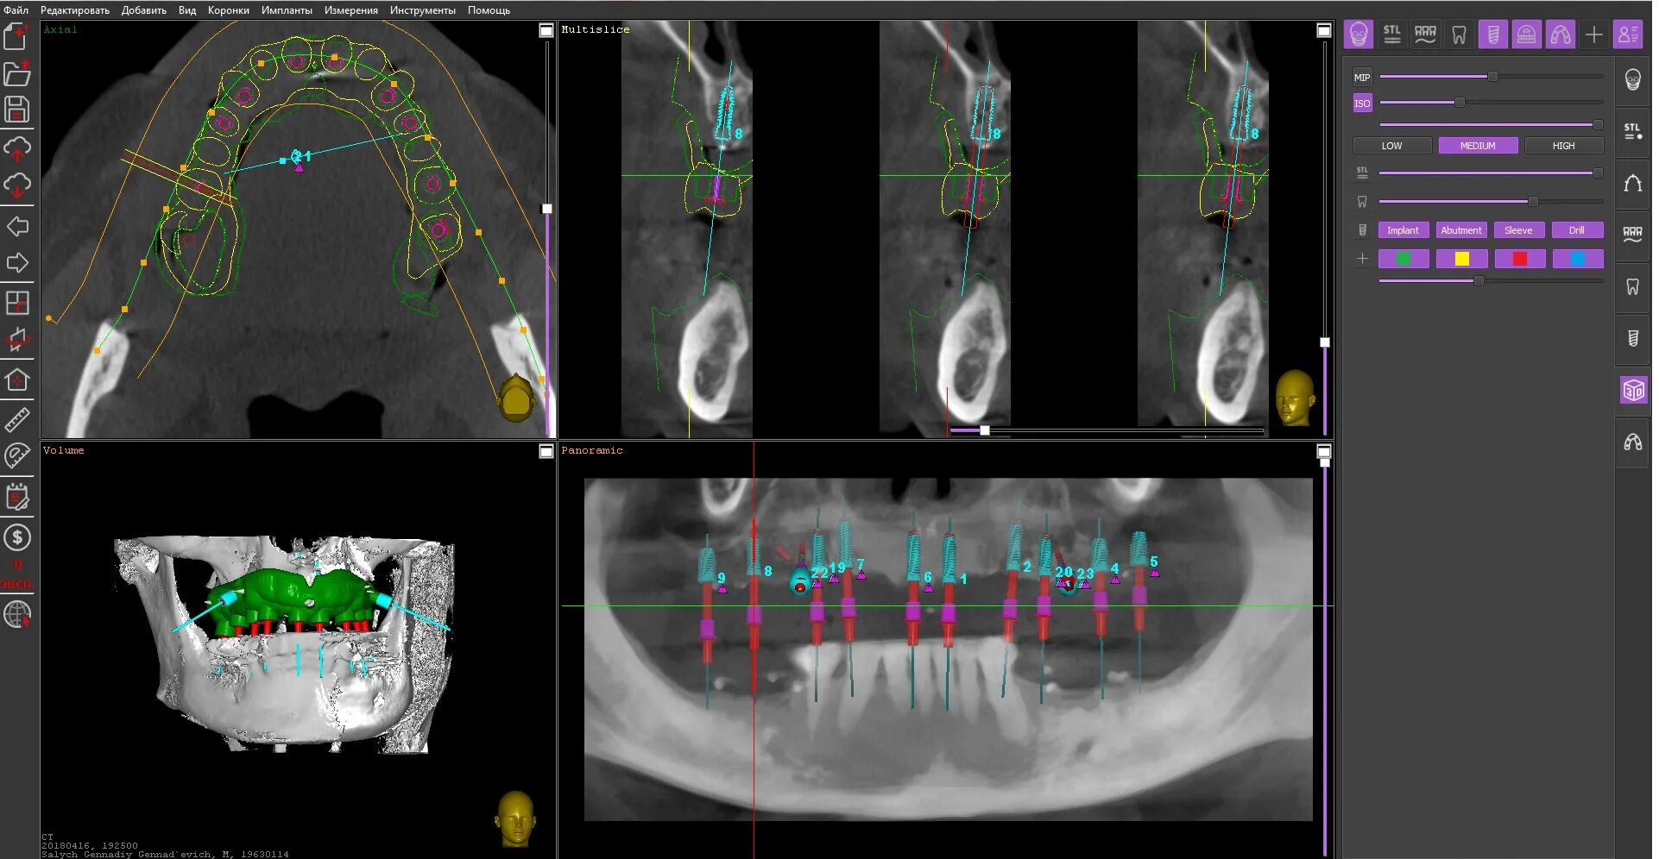The image size is (1659, 859).
Task: Maximize the Panoramic view panel
Action: click(1324, 451)
